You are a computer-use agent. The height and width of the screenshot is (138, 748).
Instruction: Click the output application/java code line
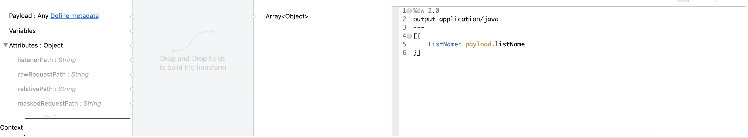(455, 19)
